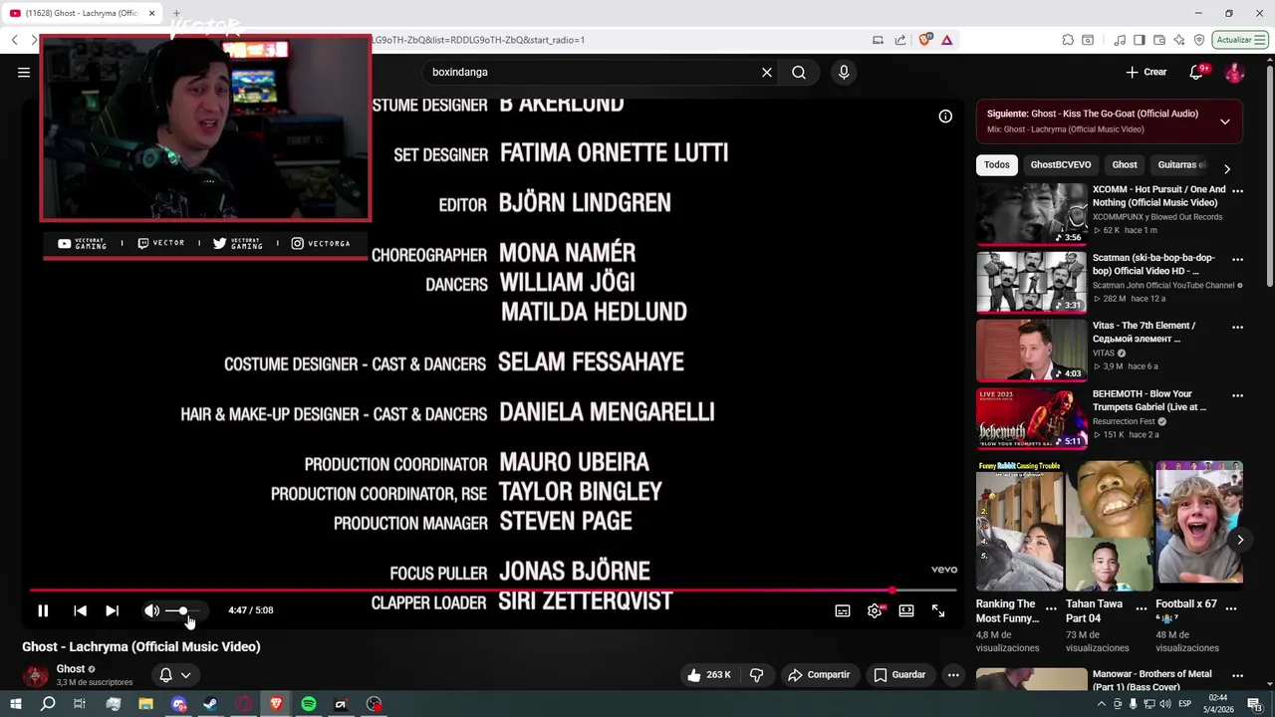Click the Crear button
The height and width of the screenshot is (717, 1275).
coord(1146,72)
